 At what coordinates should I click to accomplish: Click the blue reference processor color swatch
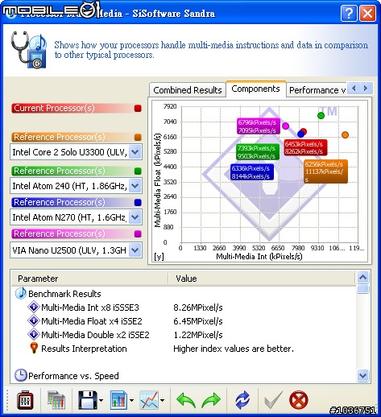point(138,203)
